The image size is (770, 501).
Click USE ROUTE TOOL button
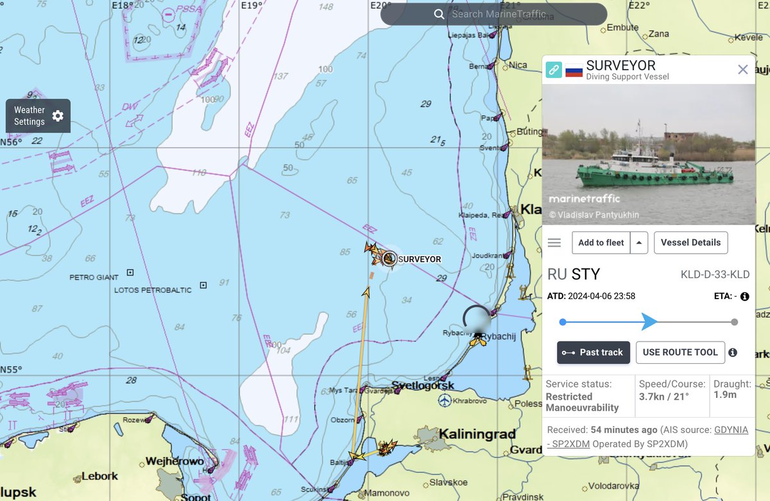(x=680, y=352)
